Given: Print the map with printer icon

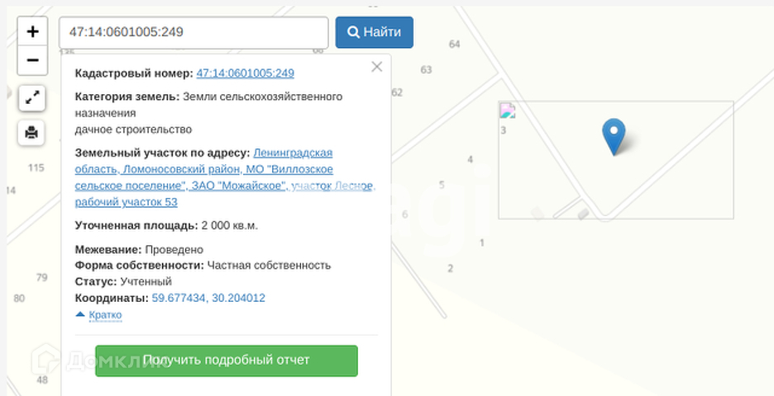Looking at the screenshot, I should pyautogui.click(x=31, y=133).
